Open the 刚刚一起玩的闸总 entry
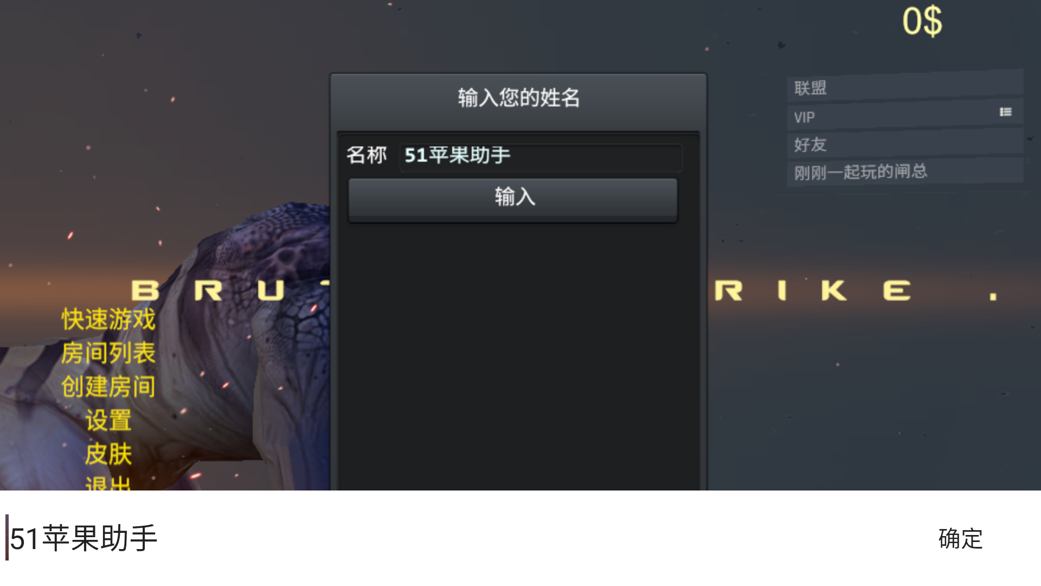 [x=905, y=172]
